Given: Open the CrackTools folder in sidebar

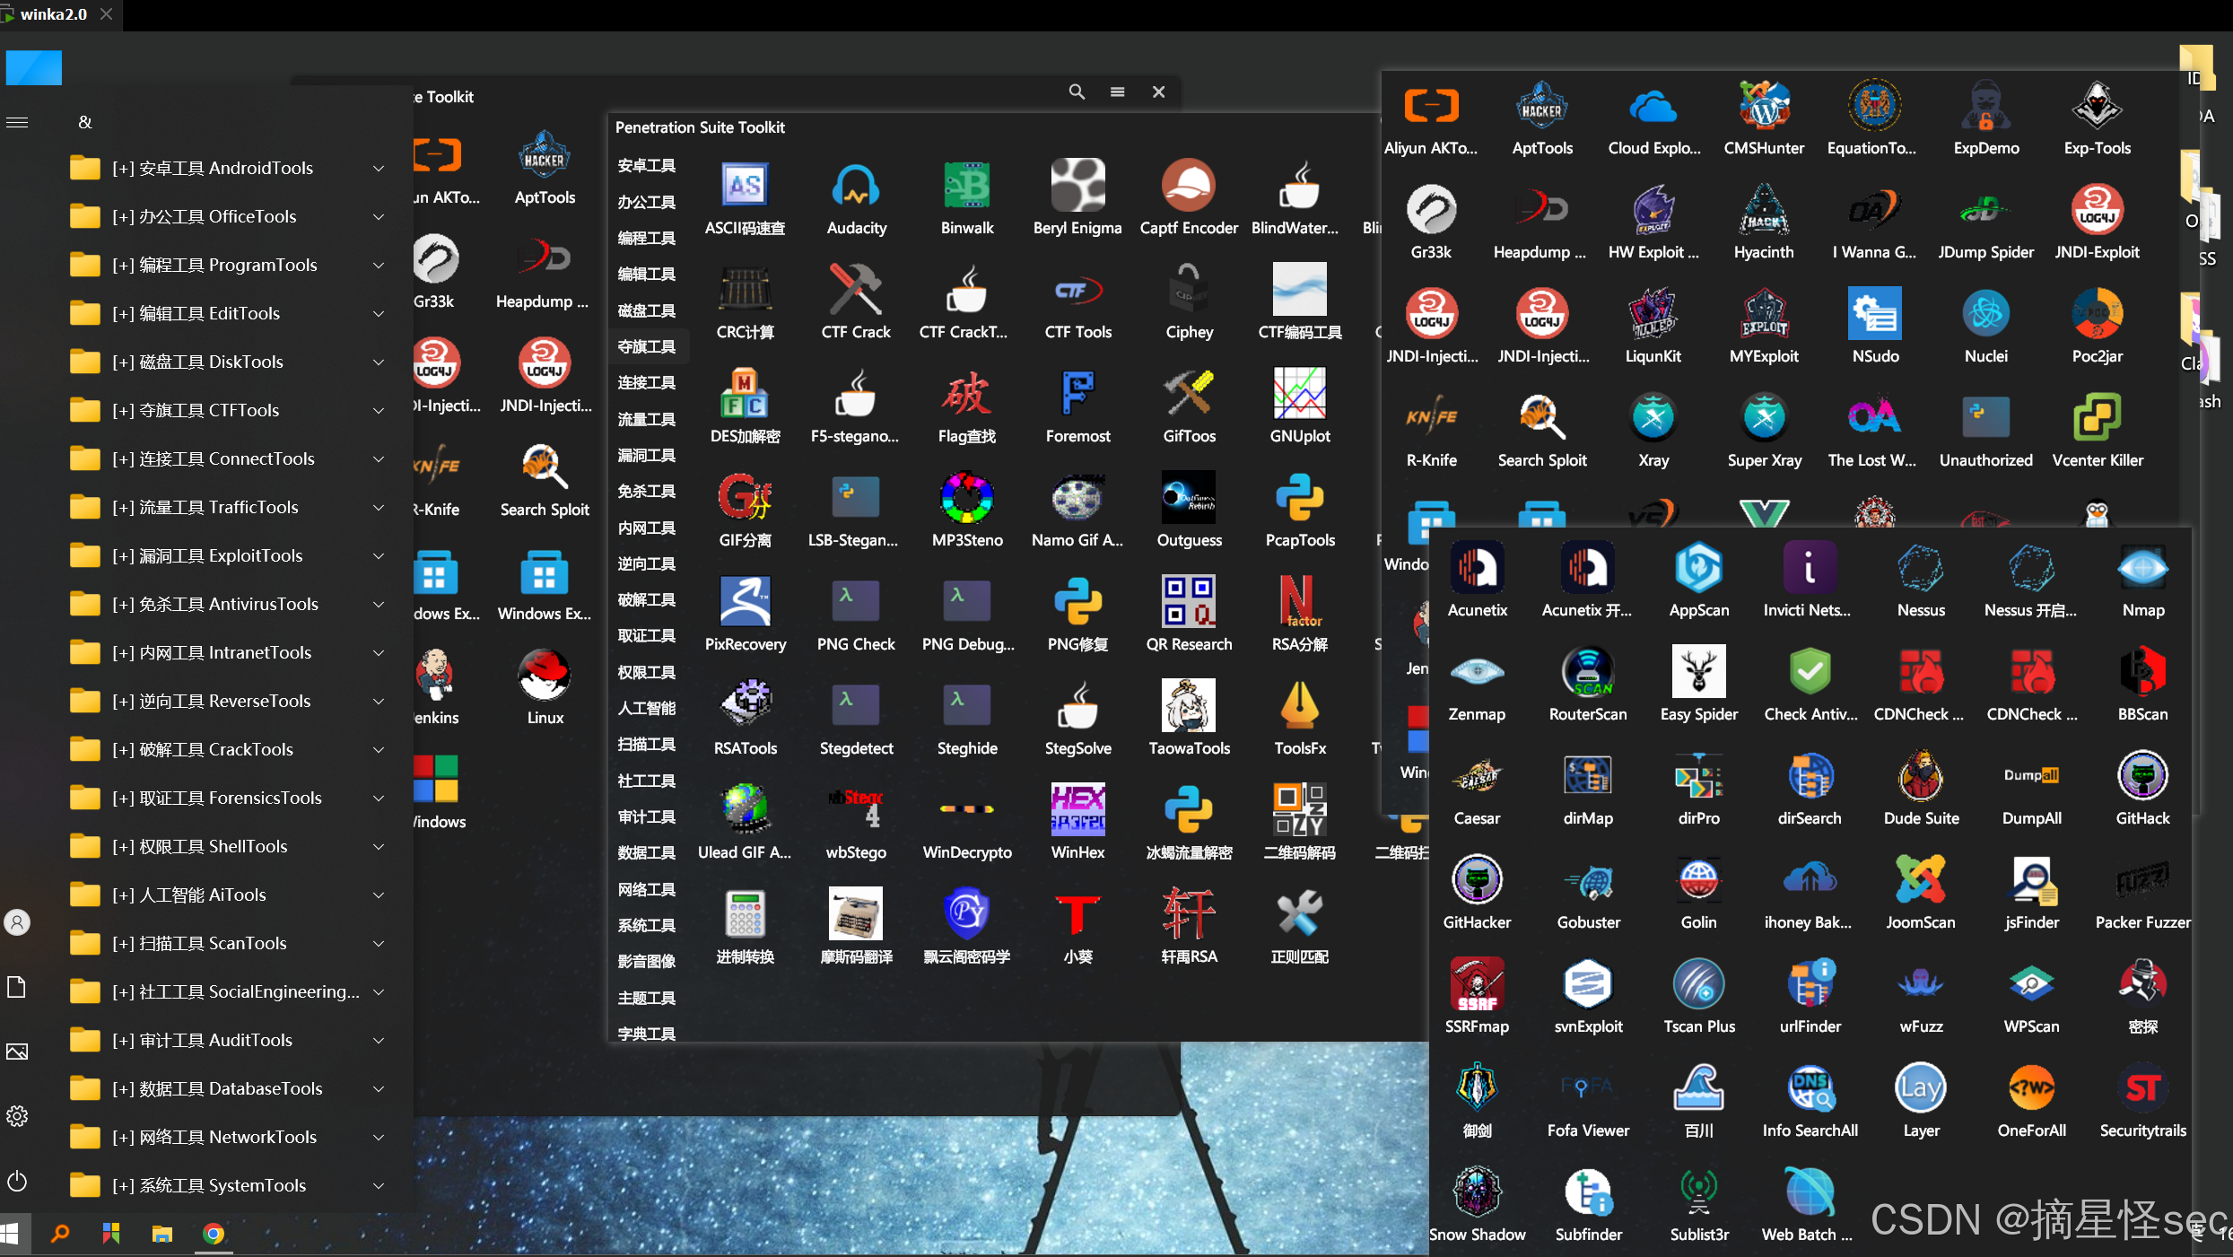Looking at the screenshot, I should tap(229, 750).
